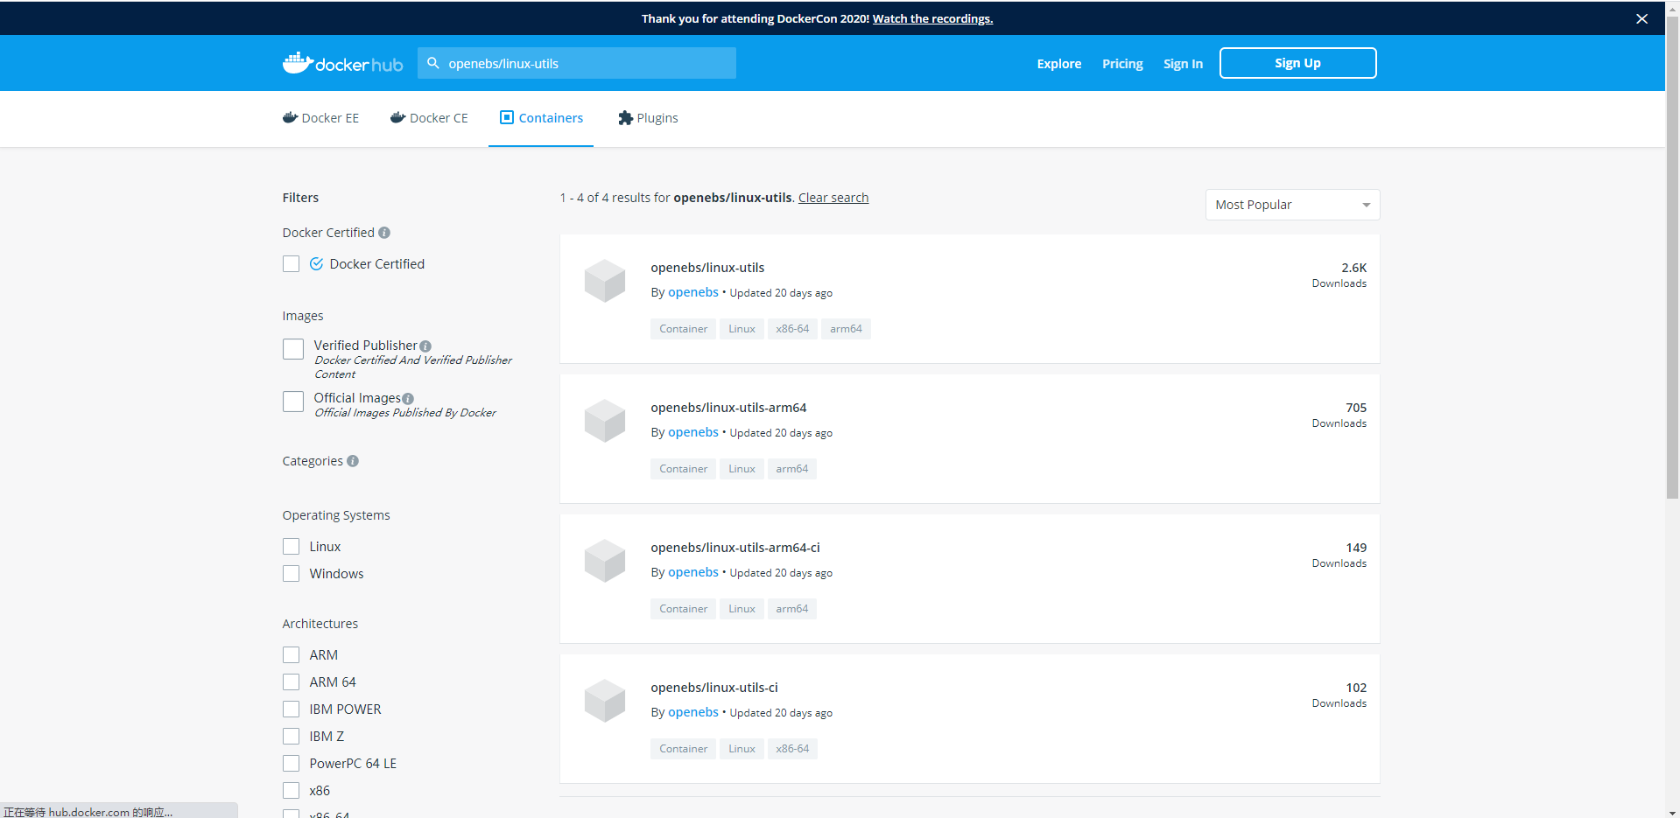Close the DockerCon announcement banner

click(1641, 18)
